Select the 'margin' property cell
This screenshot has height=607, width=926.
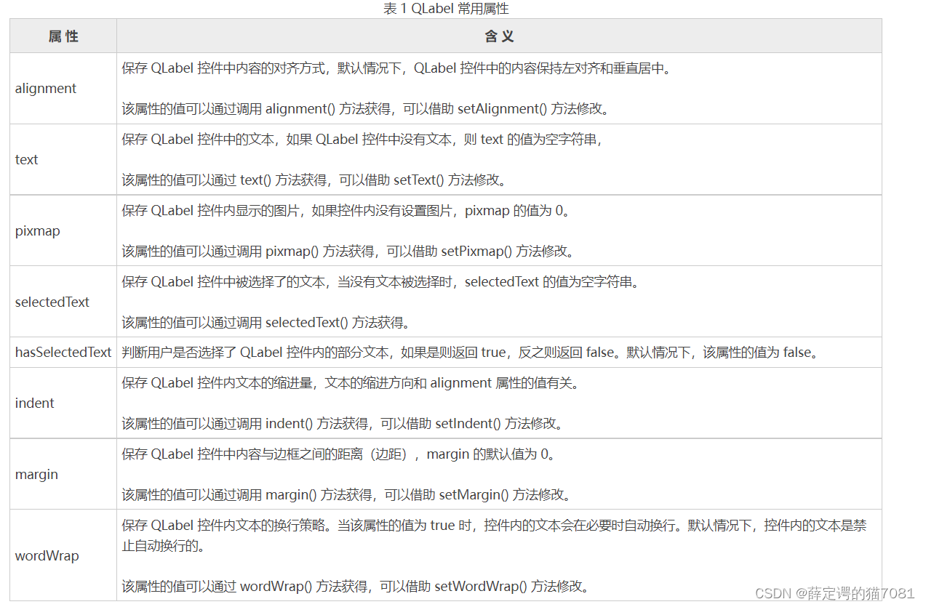[34, 474]
